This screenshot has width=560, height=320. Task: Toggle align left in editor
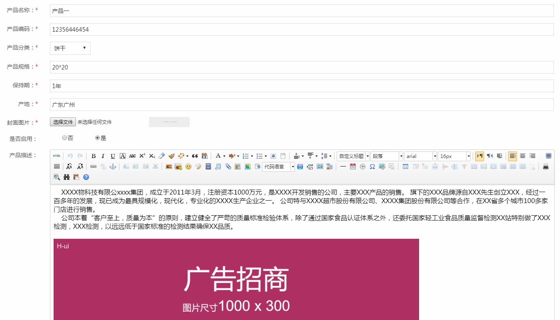click(512, 156)
